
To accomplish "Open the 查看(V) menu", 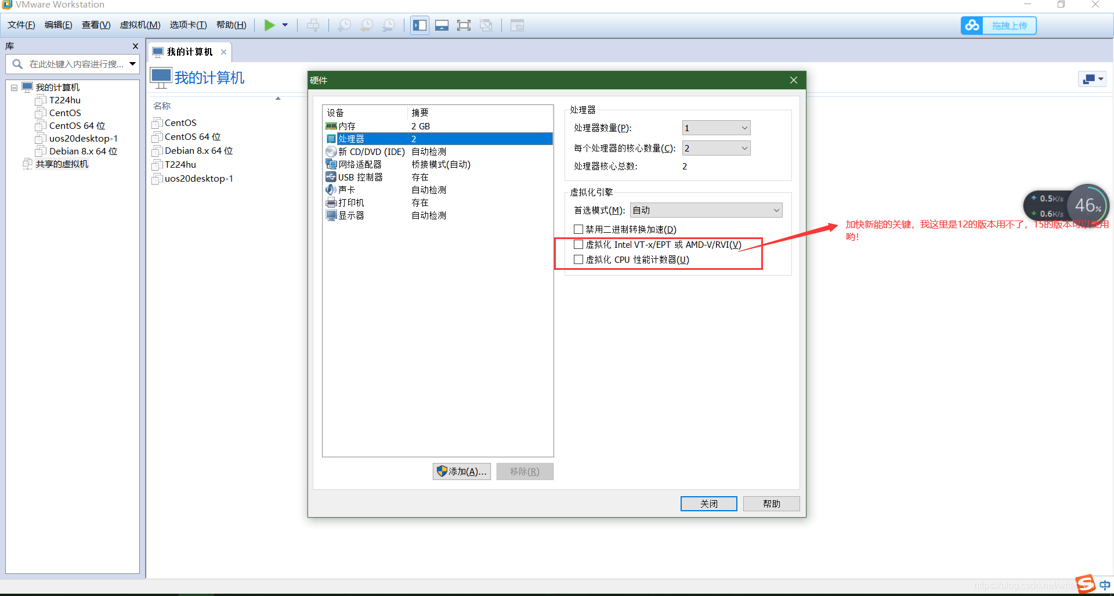I will [96, 25].
